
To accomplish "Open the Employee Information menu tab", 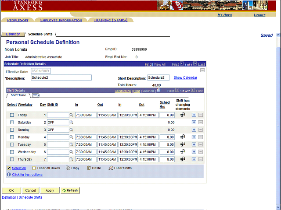I will pyautogui.click(x=61, y=20).
